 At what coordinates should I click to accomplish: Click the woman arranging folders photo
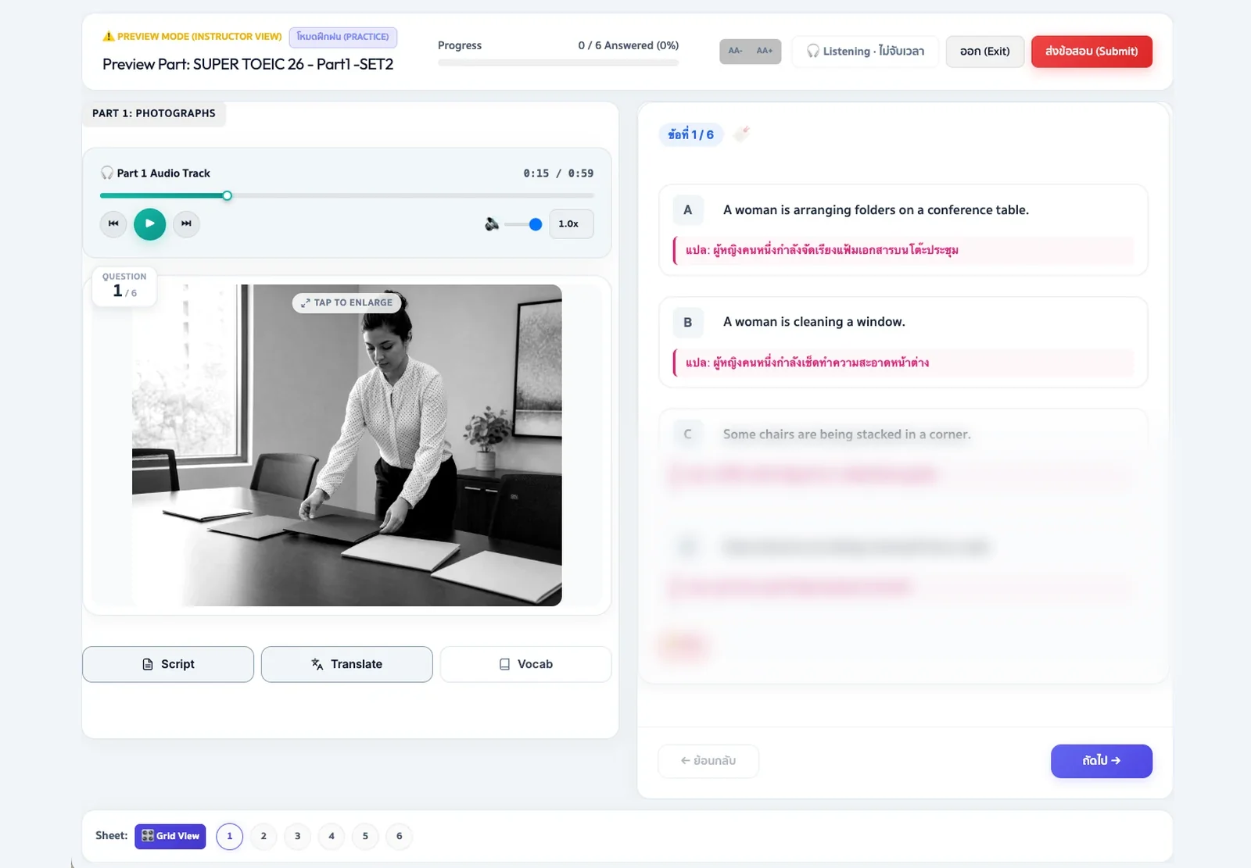(x=347, y=445)
